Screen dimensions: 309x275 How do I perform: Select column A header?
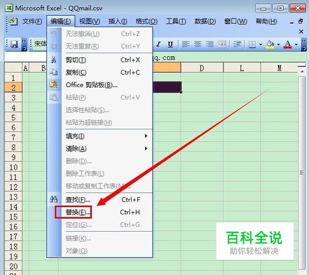coord(25,68)
